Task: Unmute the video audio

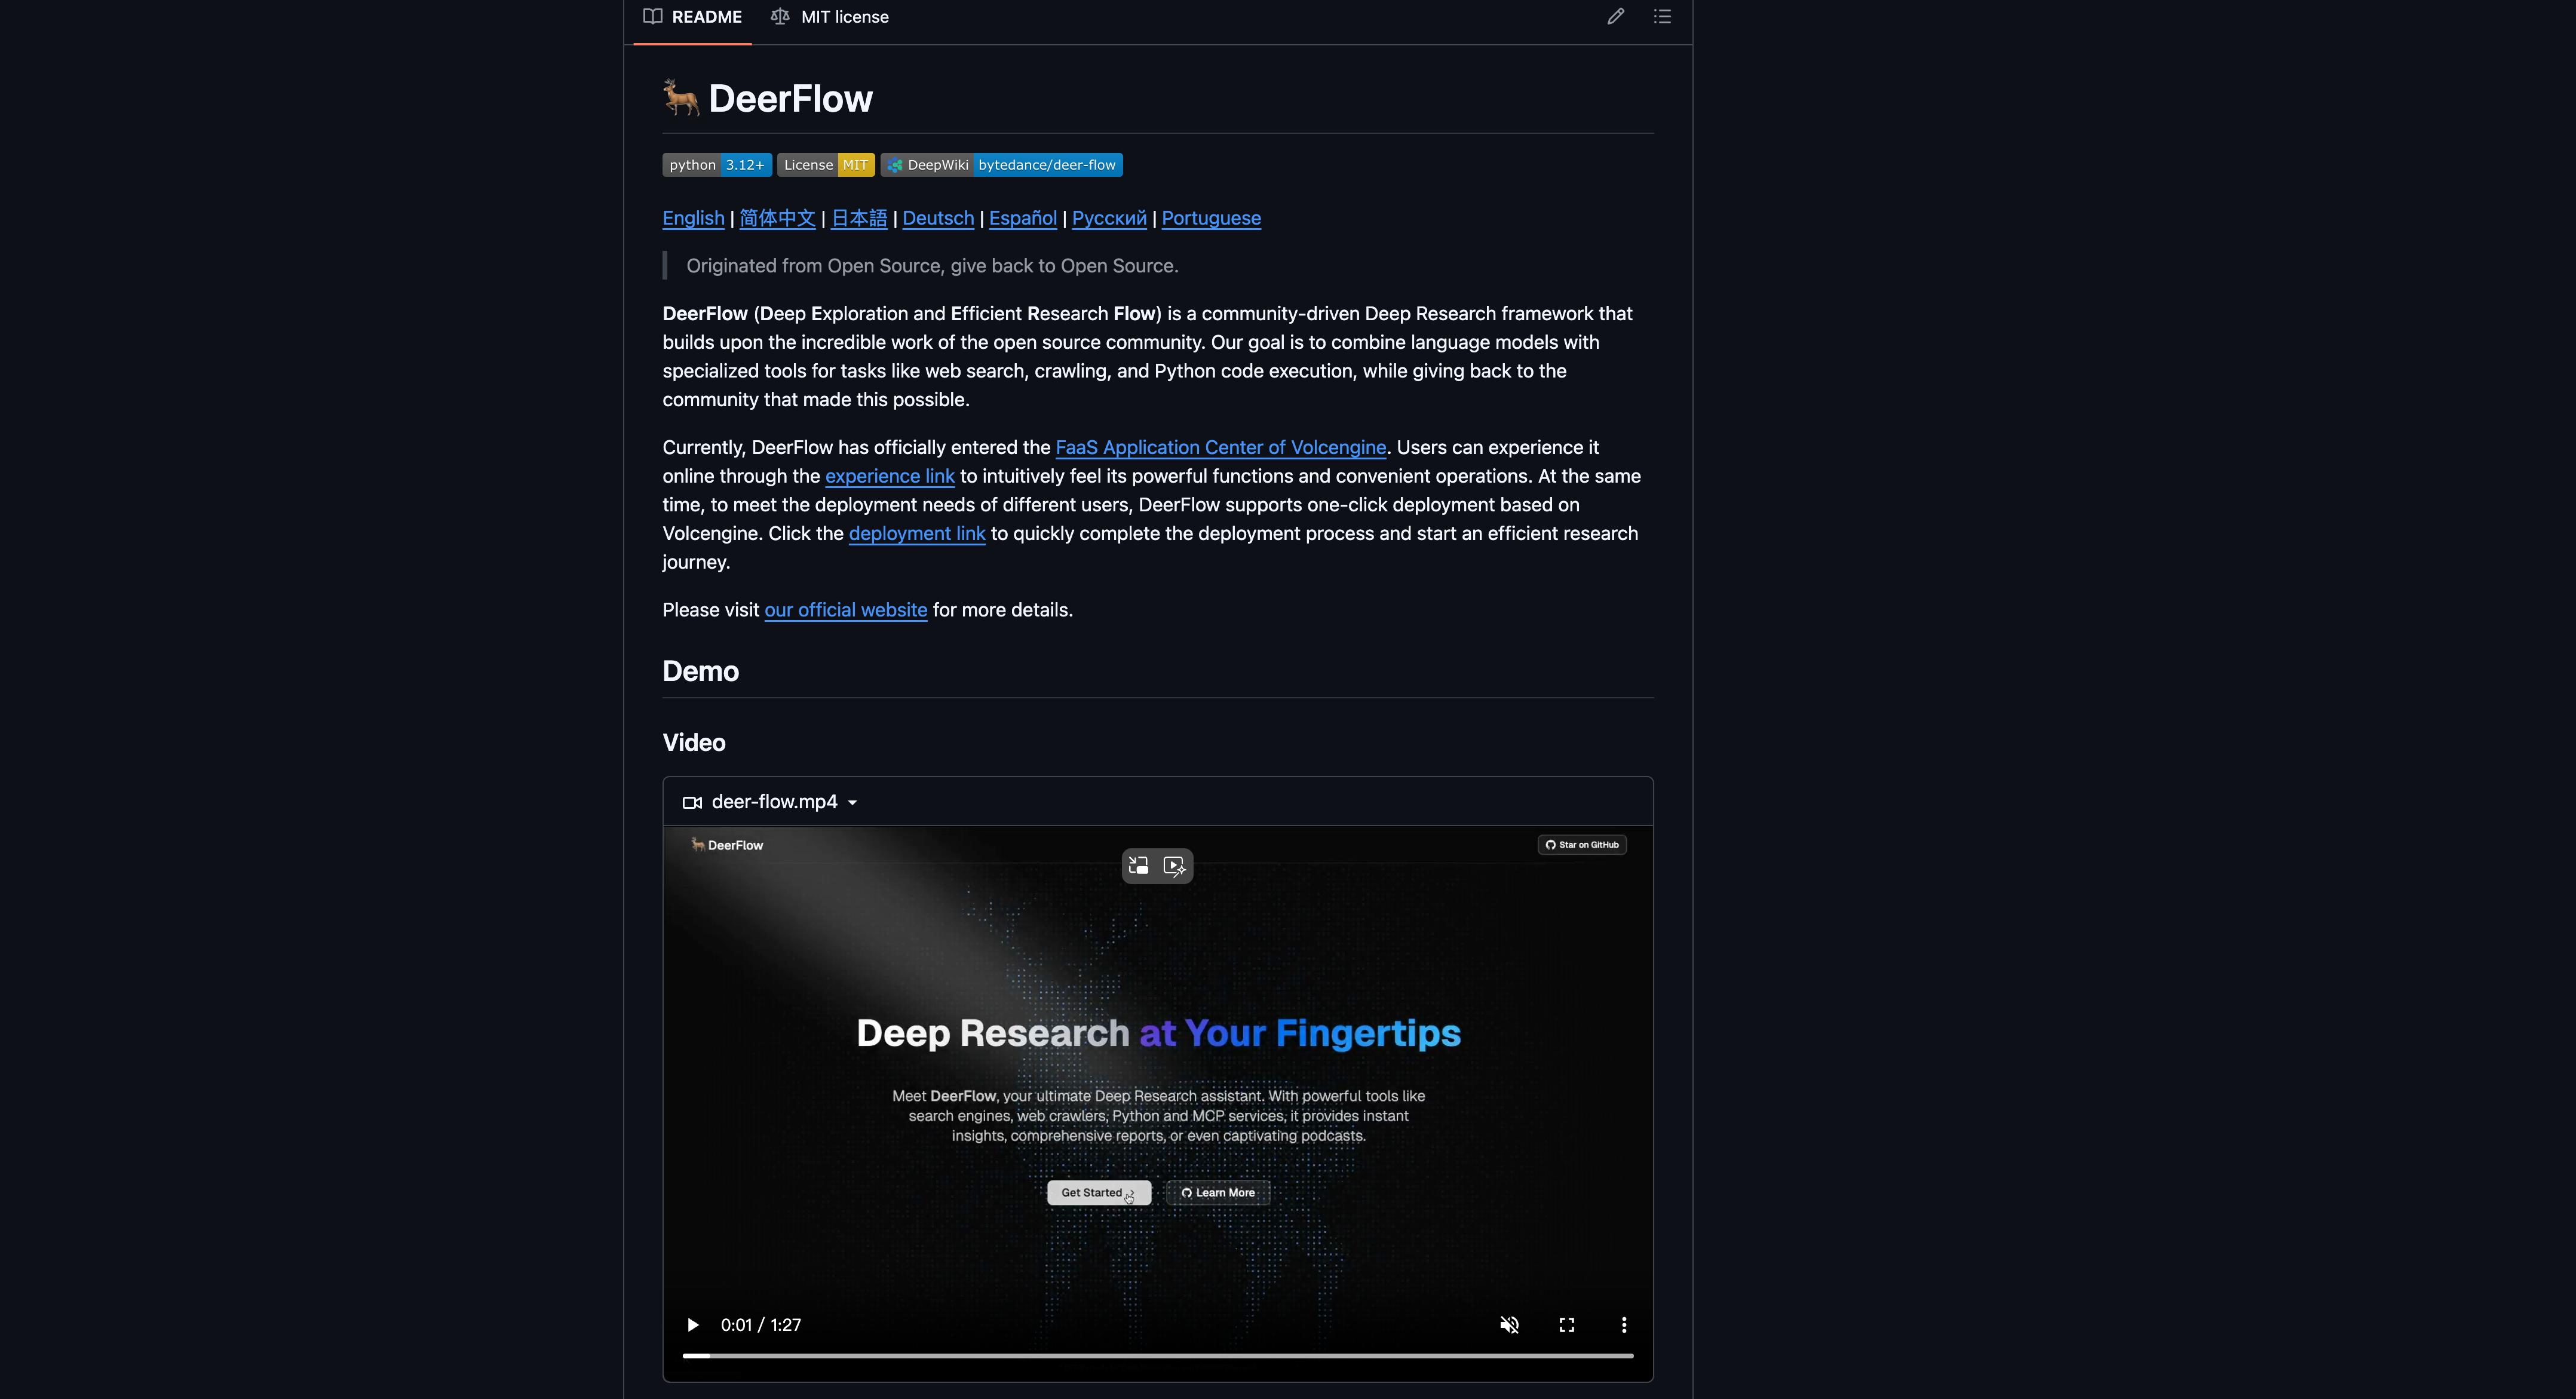Action: point(1509,1325)
